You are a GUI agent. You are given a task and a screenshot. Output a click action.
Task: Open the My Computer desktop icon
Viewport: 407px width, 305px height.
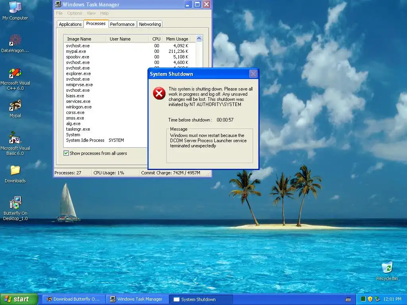tap(15, 11)
